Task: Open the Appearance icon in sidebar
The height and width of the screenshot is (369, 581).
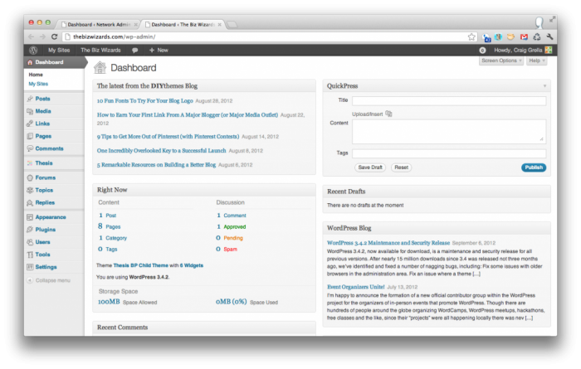Action: click(x=30, y=217)
